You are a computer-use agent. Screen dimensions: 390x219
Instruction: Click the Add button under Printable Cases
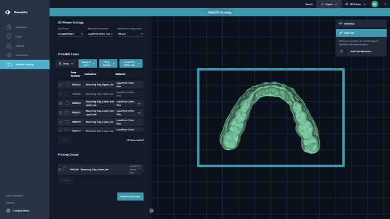tap(65, 140)
